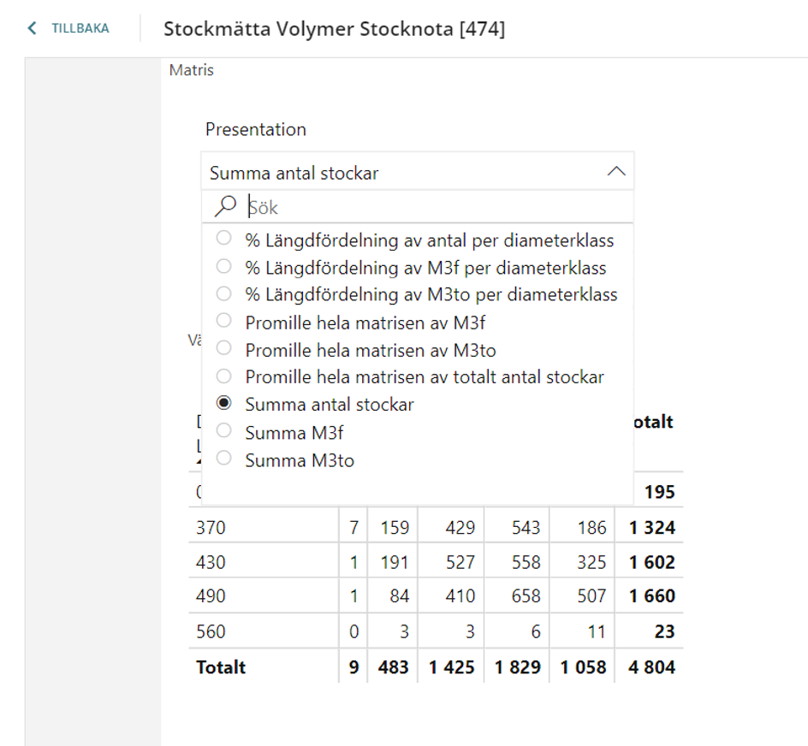The image size is (808, 746).
Task: Click the magnifying glass search icon
Action: tap(225, 206)
